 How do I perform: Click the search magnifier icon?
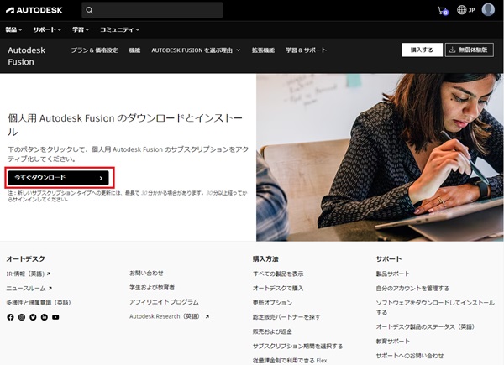pos(90,10)
